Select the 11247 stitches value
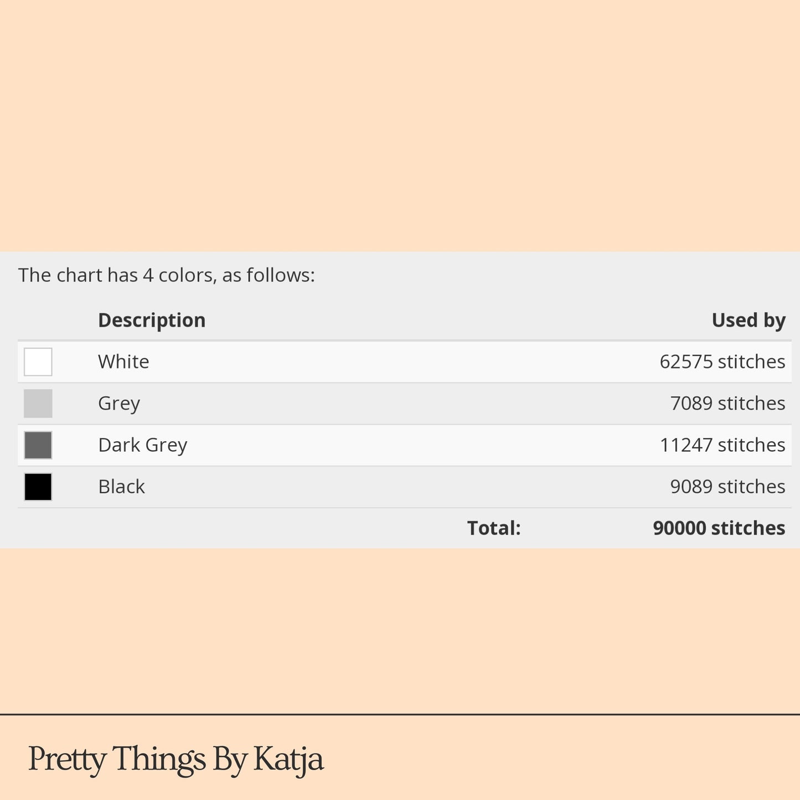The height and width of the screenshot is (800, 800). point(722,445)
